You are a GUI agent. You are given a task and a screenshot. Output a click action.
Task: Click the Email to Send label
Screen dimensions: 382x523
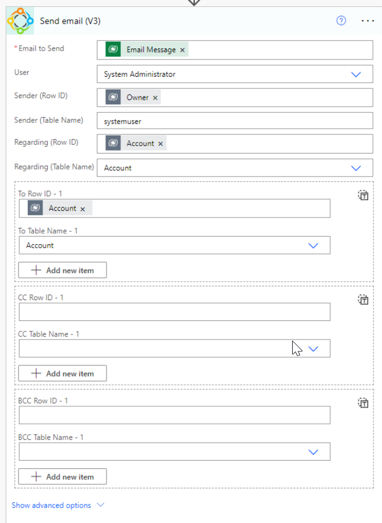pos(41,48)
